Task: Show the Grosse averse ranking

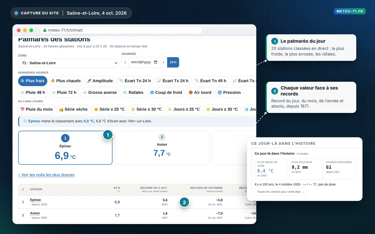Action: (x=100, y=92)
